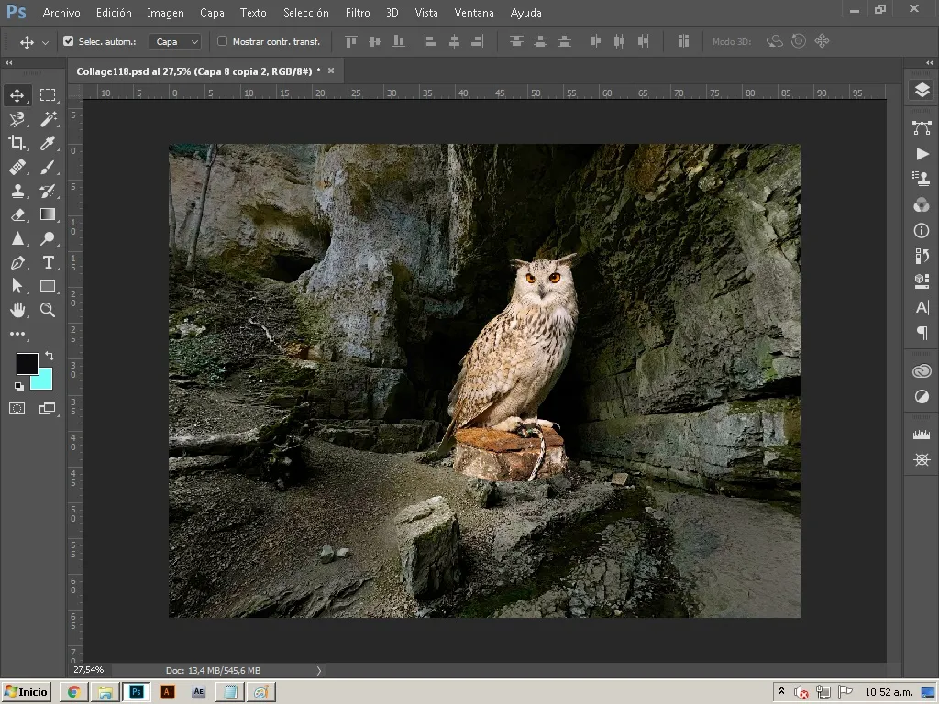The image size is (939, 704).
Task: Select the Rectangular Marquee tool
Action: (x=48, y=95)
